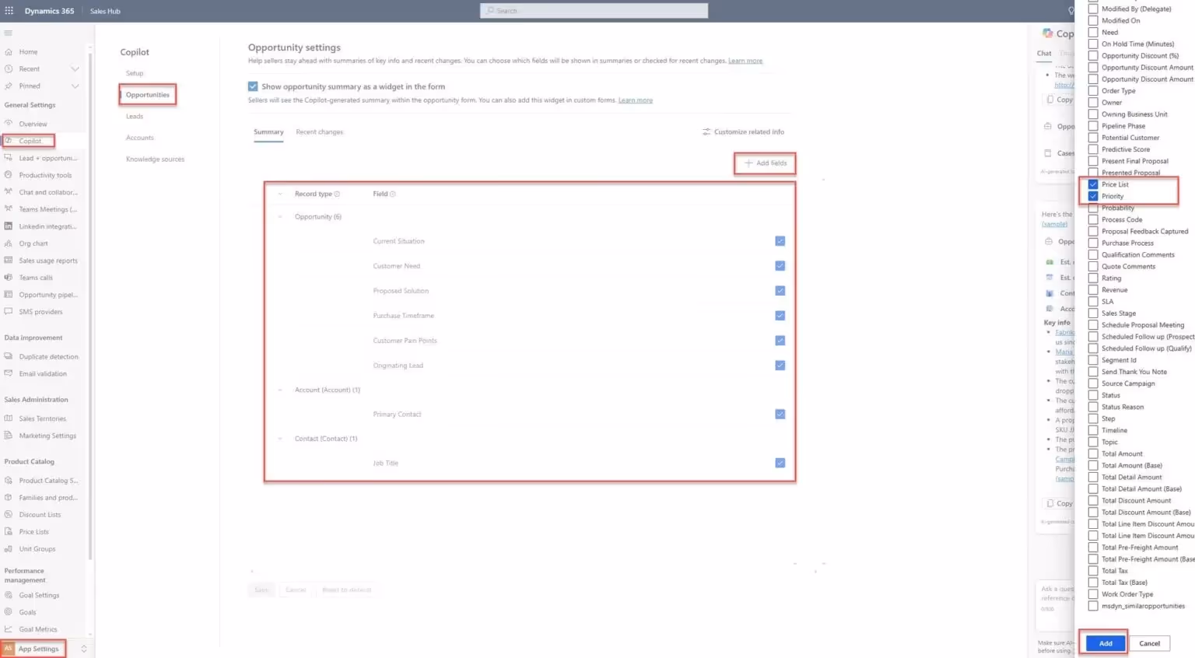This screenshot has width=1195, height=658.
Task: Check the Sales Stage checkbox
Action: (x=1093, y=313)
